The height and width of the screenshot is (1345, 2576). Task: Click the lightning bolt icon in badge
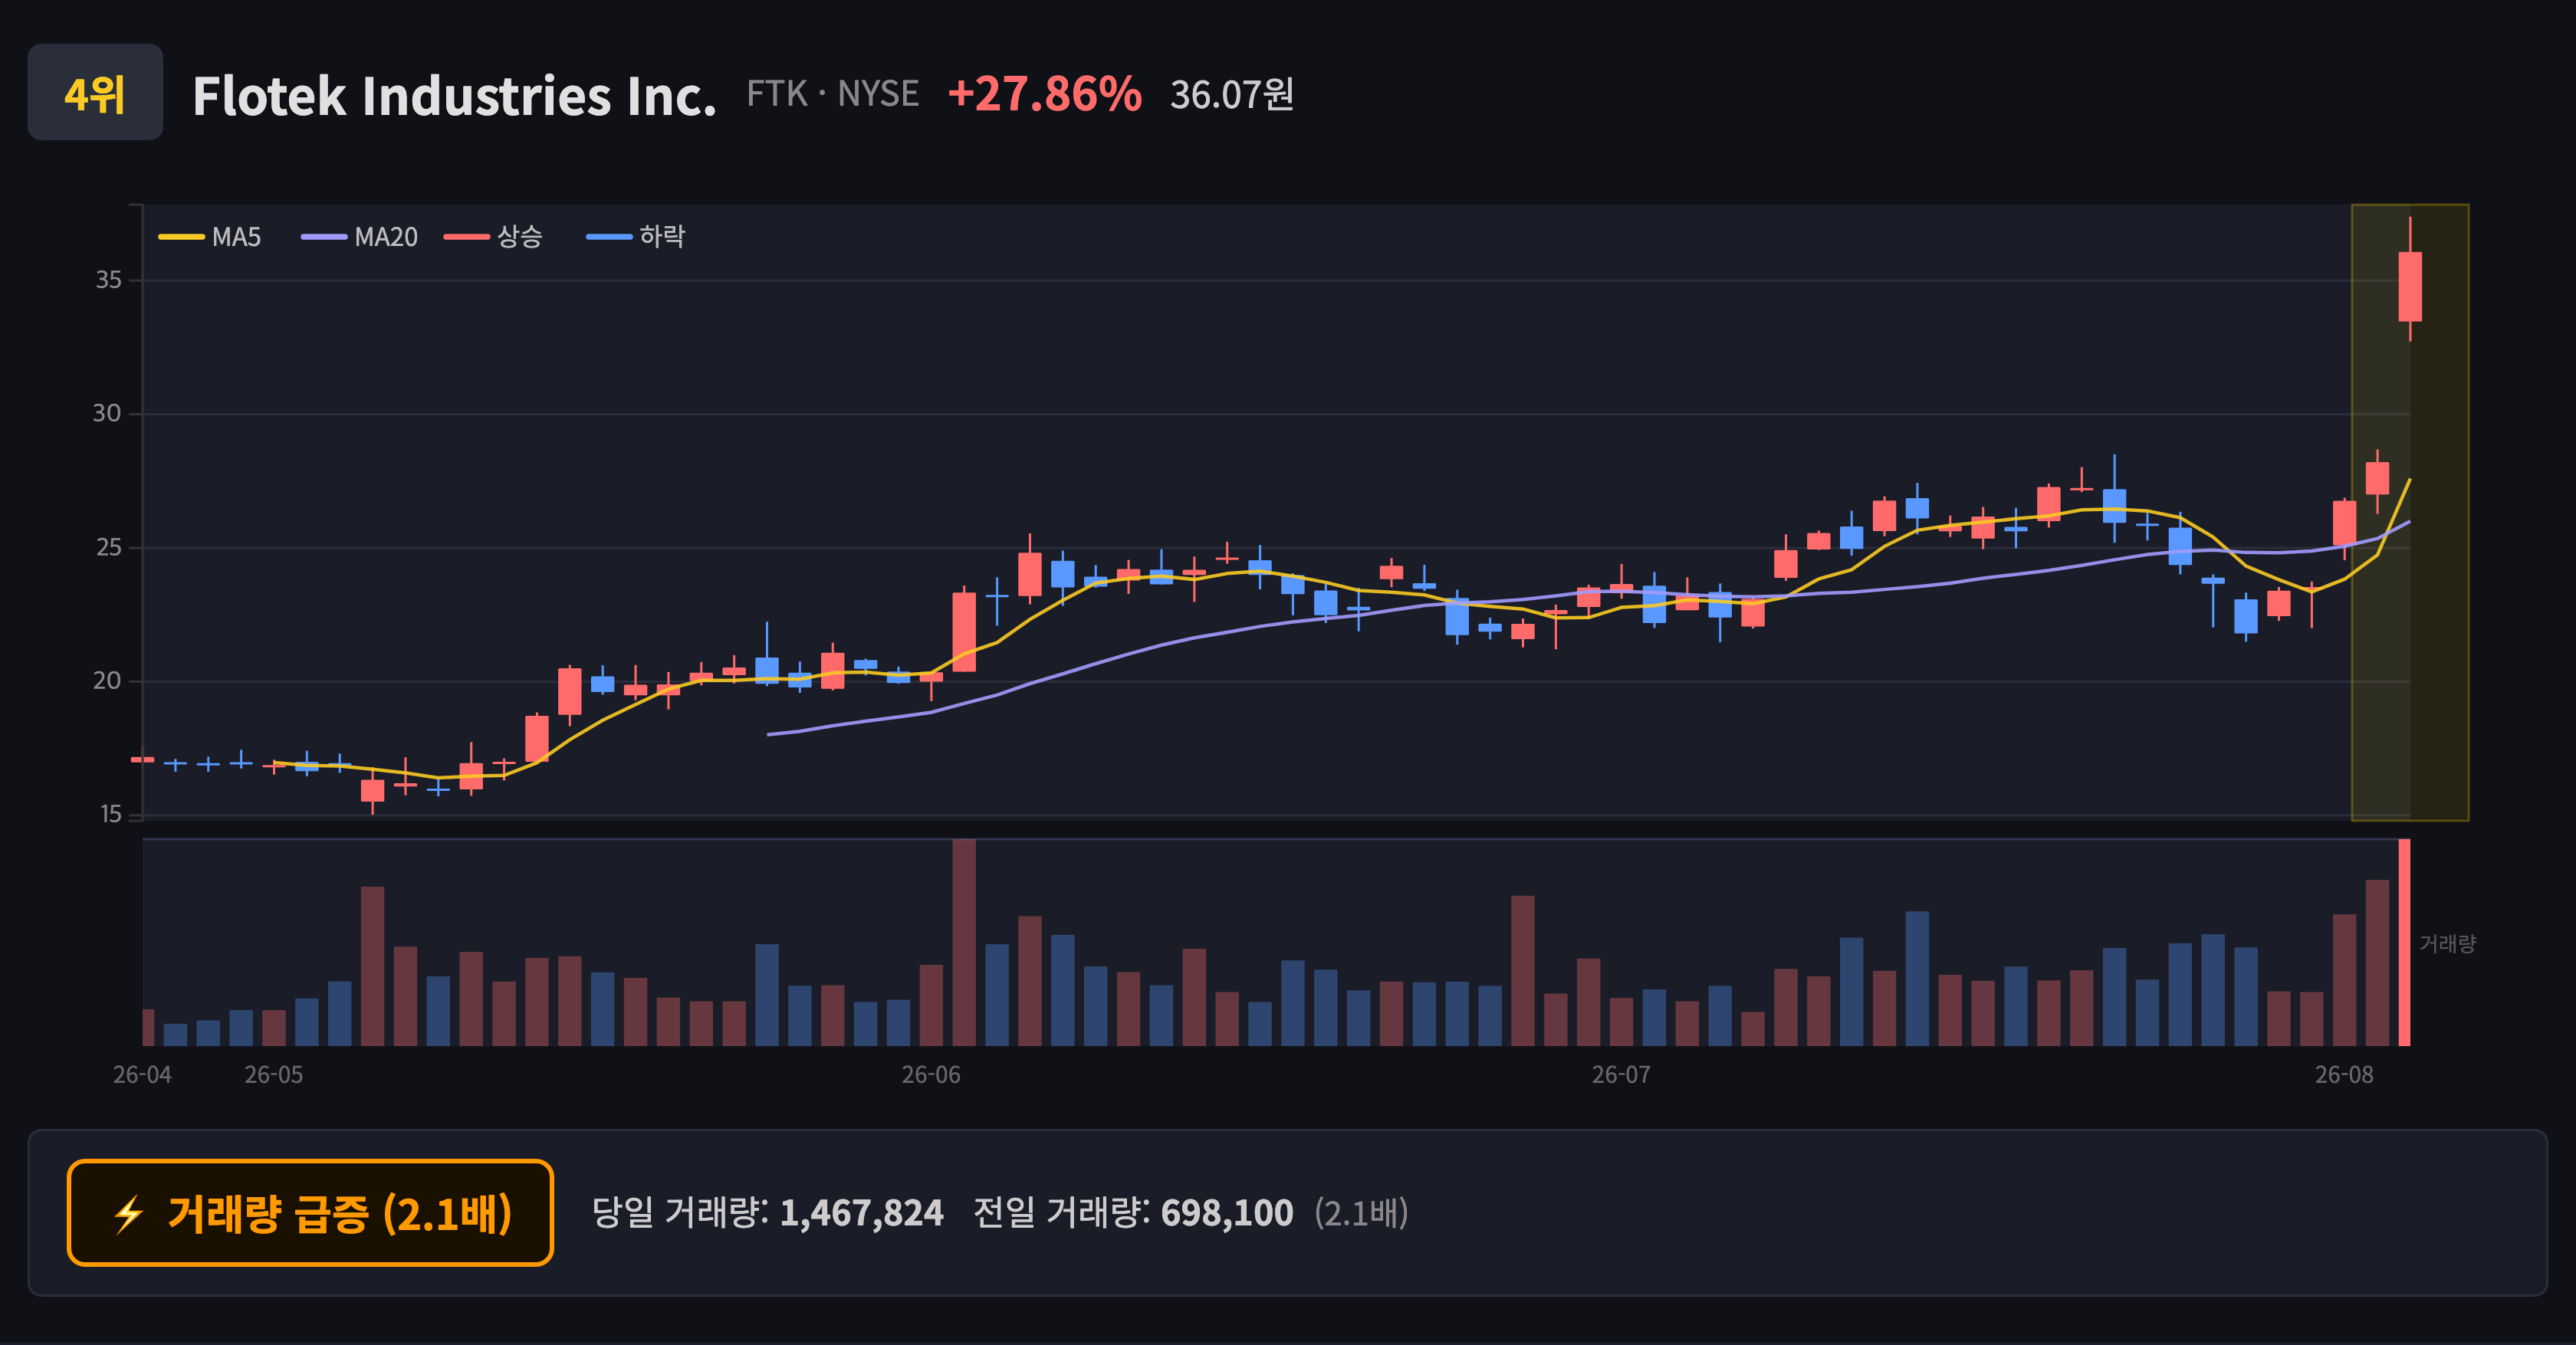129,1214
